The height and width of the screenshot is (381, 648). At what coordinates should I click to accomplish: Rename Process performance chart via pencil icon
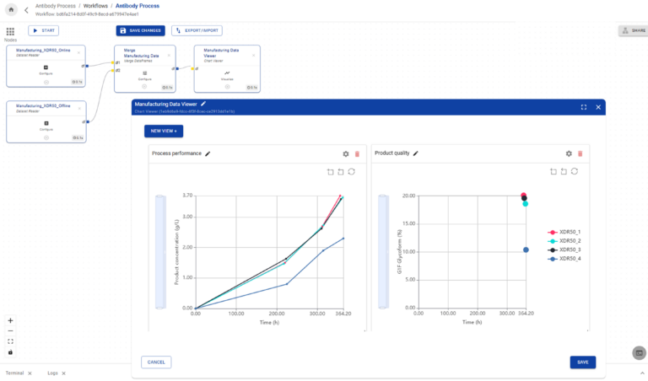208,153
